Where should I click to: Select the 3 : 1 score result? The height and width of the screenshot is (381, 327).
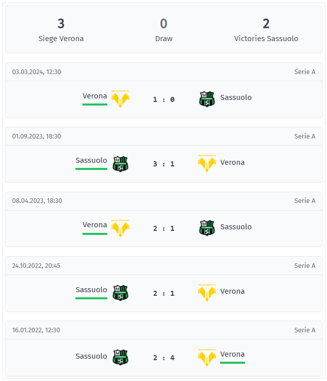163,164
